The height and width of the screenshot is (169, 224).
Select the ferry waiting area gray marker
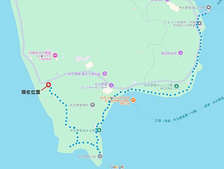(x=199, y=23)
